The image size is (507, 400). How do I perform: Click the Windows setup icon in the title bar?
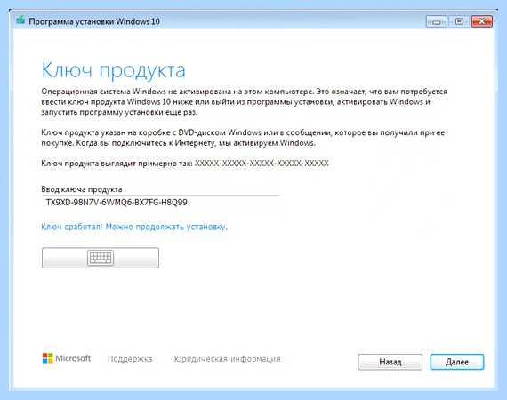(20, 20)
